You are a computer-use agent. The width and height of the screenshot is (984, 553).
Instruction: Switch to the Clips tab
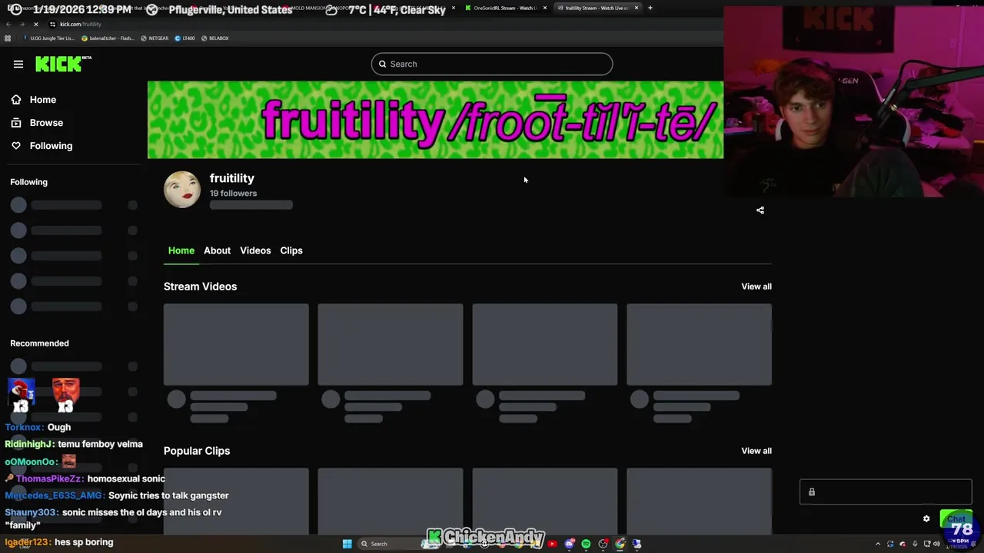(291, 250)
